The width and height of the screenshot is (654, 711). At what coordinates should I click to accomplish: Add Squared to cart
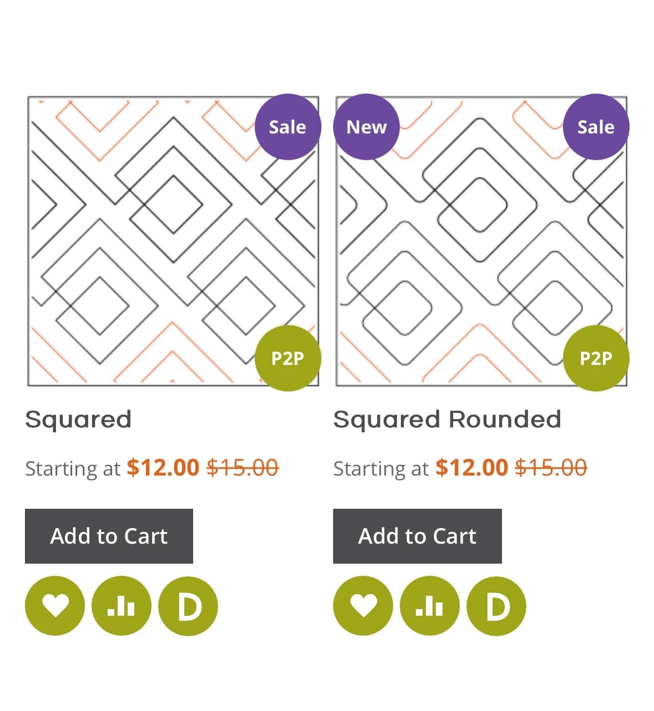tap(109, 536)
